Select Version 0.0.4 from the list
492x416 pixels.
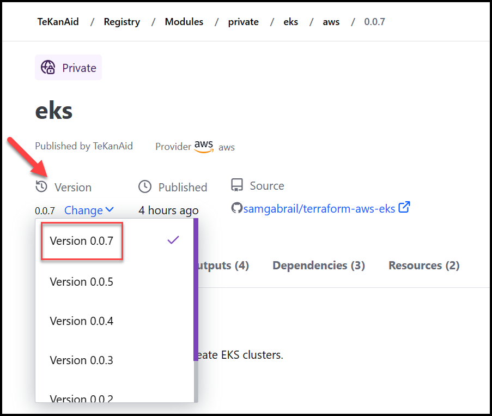[x=81, y=321]
